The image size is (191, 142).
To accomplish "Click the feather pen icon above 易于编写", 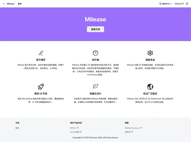I will click(41, 53).
